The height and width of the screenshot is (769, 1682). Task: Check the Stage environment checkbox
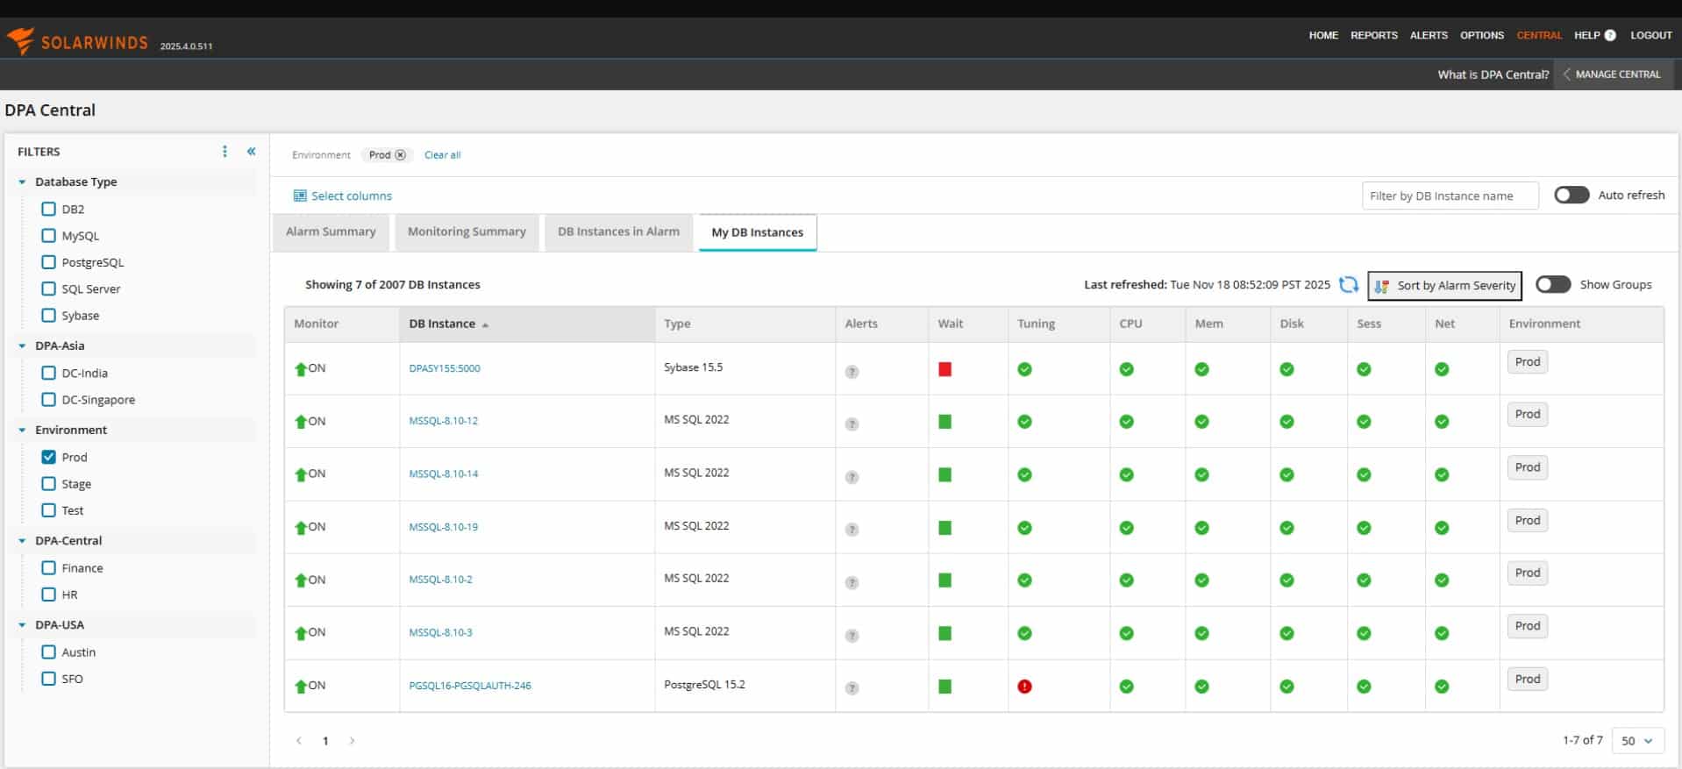(49, 484)
